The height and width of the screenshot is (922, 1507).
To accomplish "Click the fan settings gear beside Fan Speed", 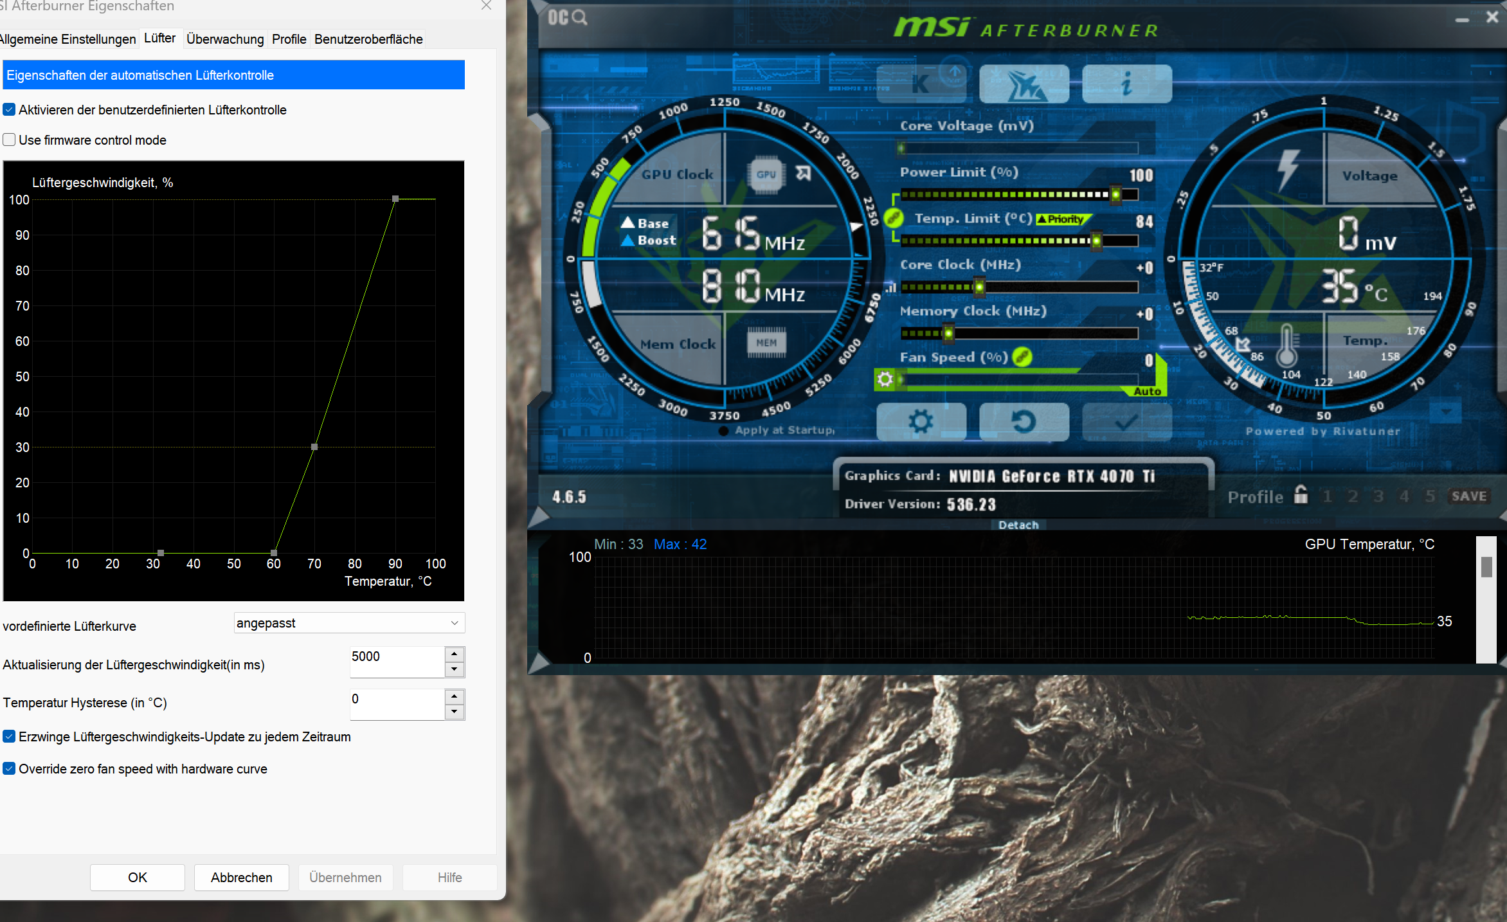I will (x=885, y=379).
